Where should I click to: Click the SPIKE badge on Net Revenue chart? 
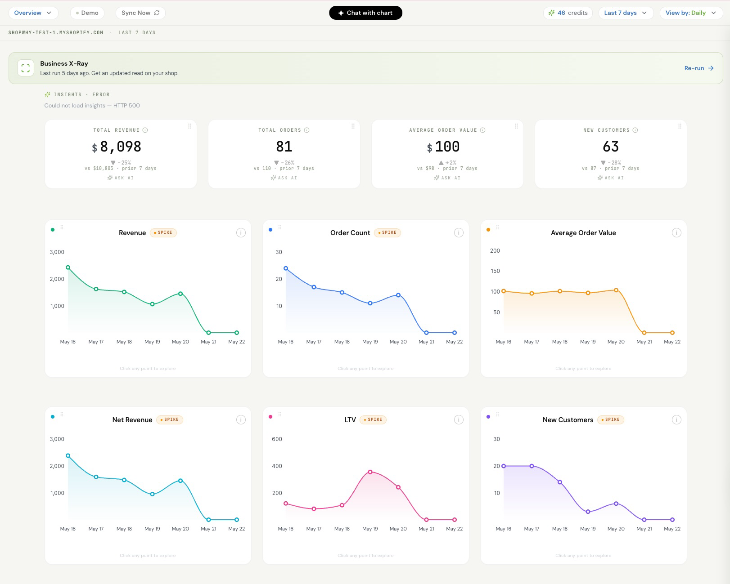pos(170,419)
